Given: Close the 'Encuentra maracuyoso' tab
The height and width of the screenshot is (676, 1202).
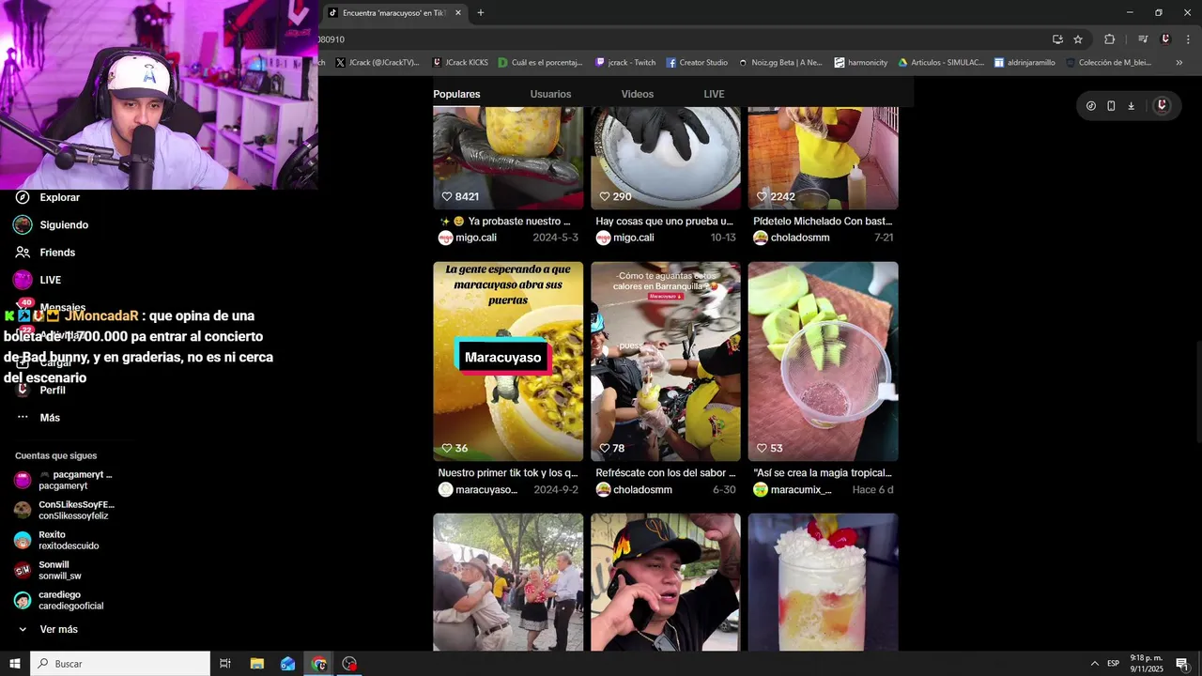Looking at the screenshot, I should [x=458, y=13].
